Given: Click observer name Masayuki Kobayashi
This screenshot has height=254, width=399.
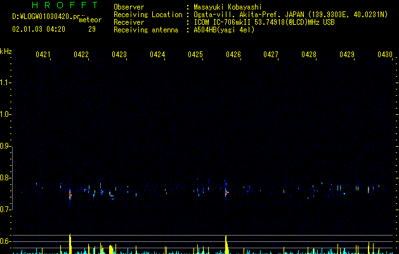Looking at the screenshot, I should pyautogui.click(x=228, y=7).
